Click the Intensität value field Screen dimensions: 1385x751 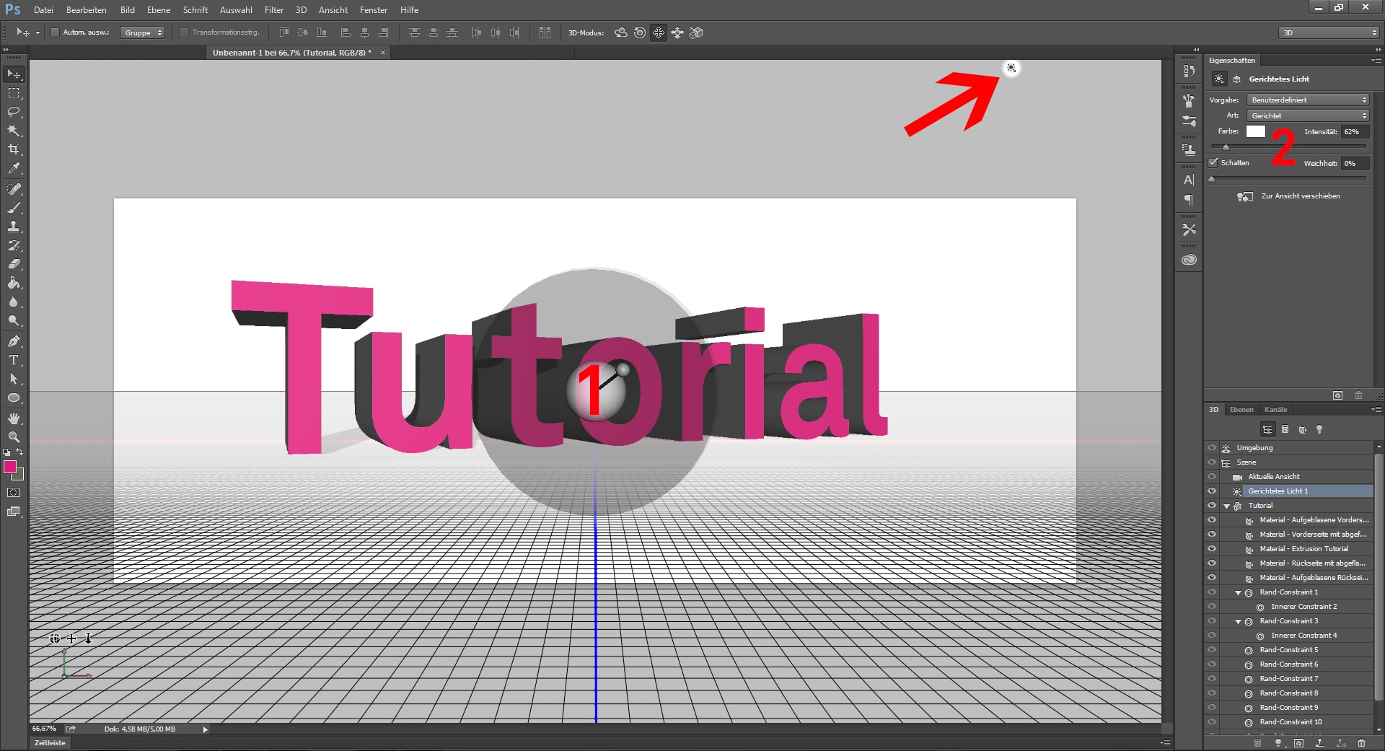pyautogui.click(x=1353, y=132)
